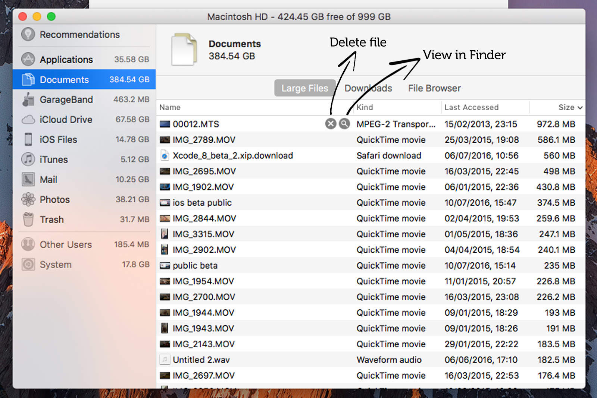Select the Applications storage category
Screen dimensions: 597x398
coord(66,59)
